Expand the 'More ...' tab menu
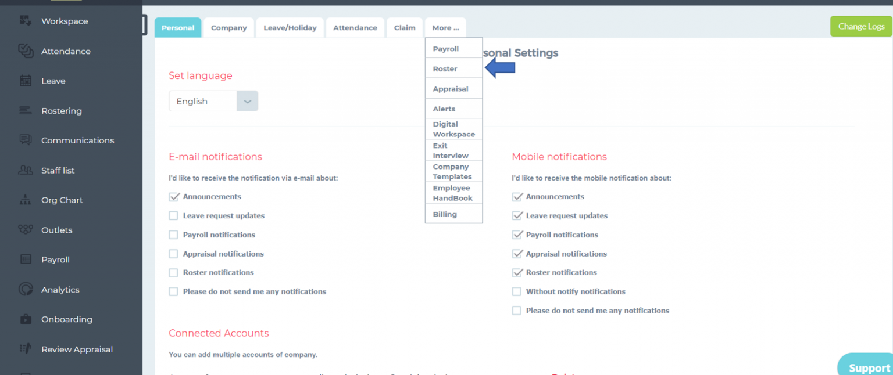Viewport: 893px width, 375px height. point(445,27)
